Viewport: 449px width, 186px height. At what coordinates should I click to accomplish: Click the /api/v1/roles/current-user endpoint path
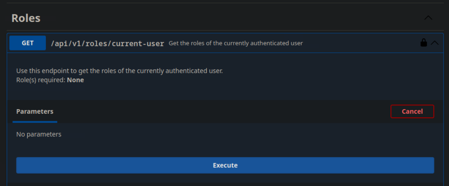[x=107, y=43]
